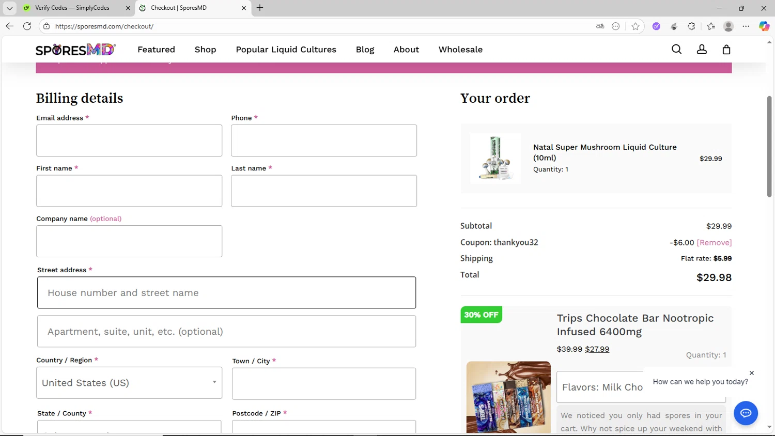775x436 pixels.
Task: Focus the Town / City field
Action: 324,384
